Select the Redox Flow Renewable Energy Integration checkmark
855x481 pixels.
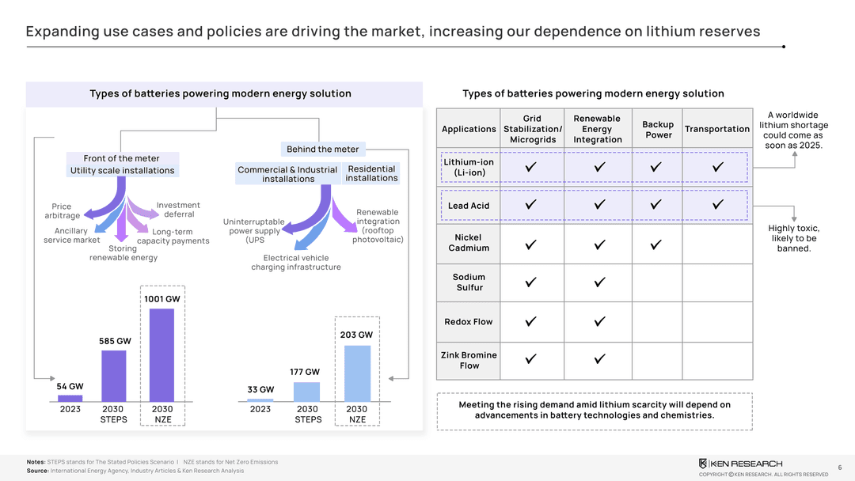click(x=599, y=321)
